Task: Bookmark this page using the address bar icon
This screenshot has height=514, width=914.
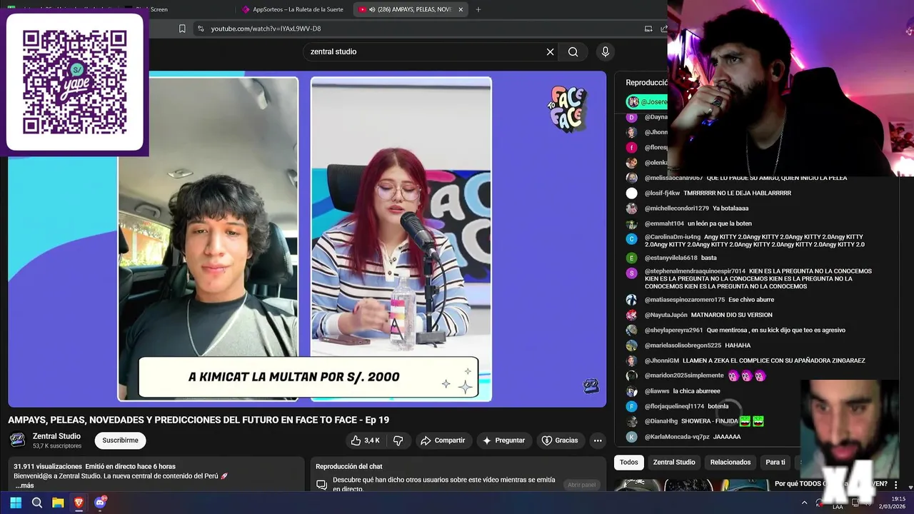Action: [182, 29]
